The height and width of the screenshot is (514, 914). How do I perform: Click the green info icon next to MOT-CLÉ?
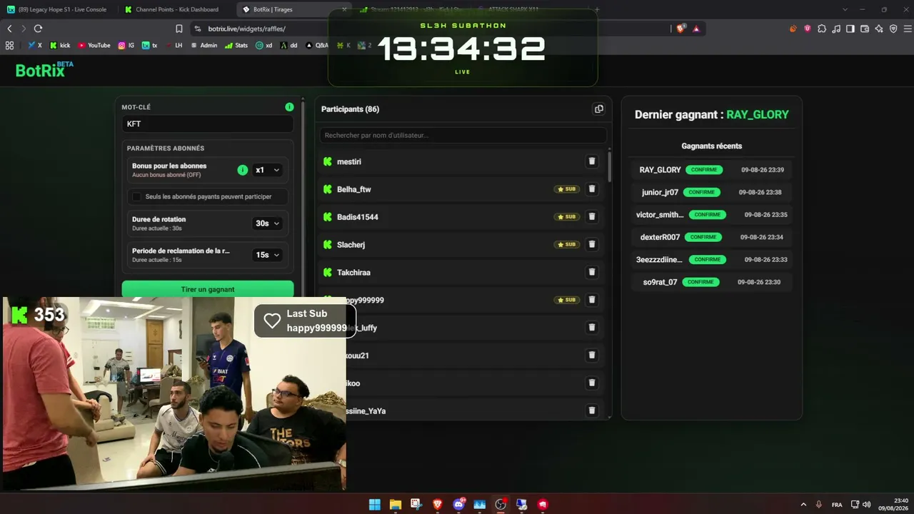coord(289,107)
